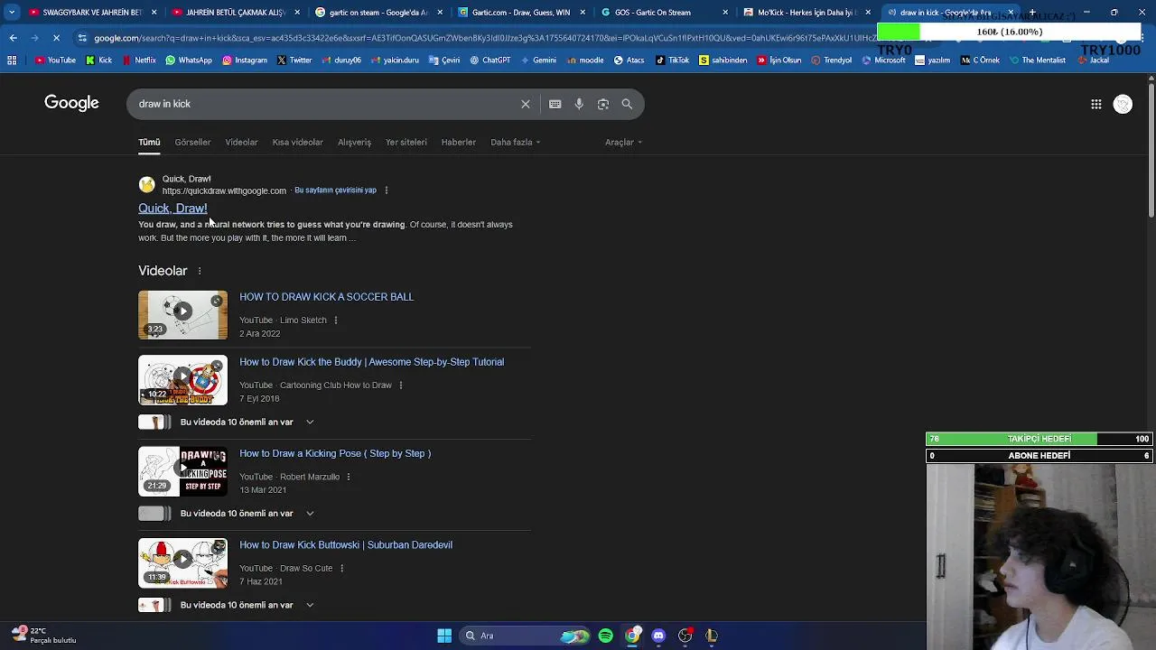Play the Kick the Buddy video thumbnail
The image size is (1156, 650).
pyautogui.click(x=182, y=380)
